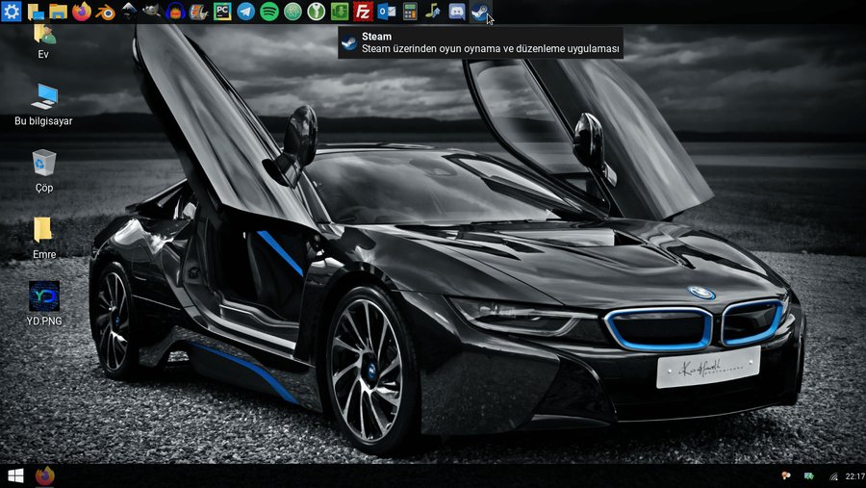
Task: Select the Çöp trash bin icon
Action: point(43,163)
